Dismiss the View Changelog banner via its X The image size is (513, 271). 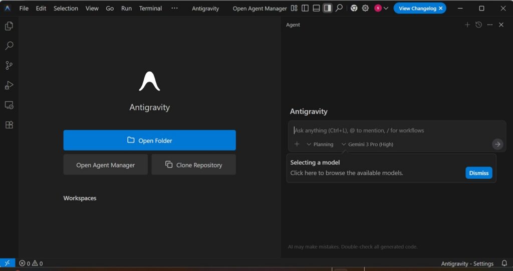click(441, 8)
